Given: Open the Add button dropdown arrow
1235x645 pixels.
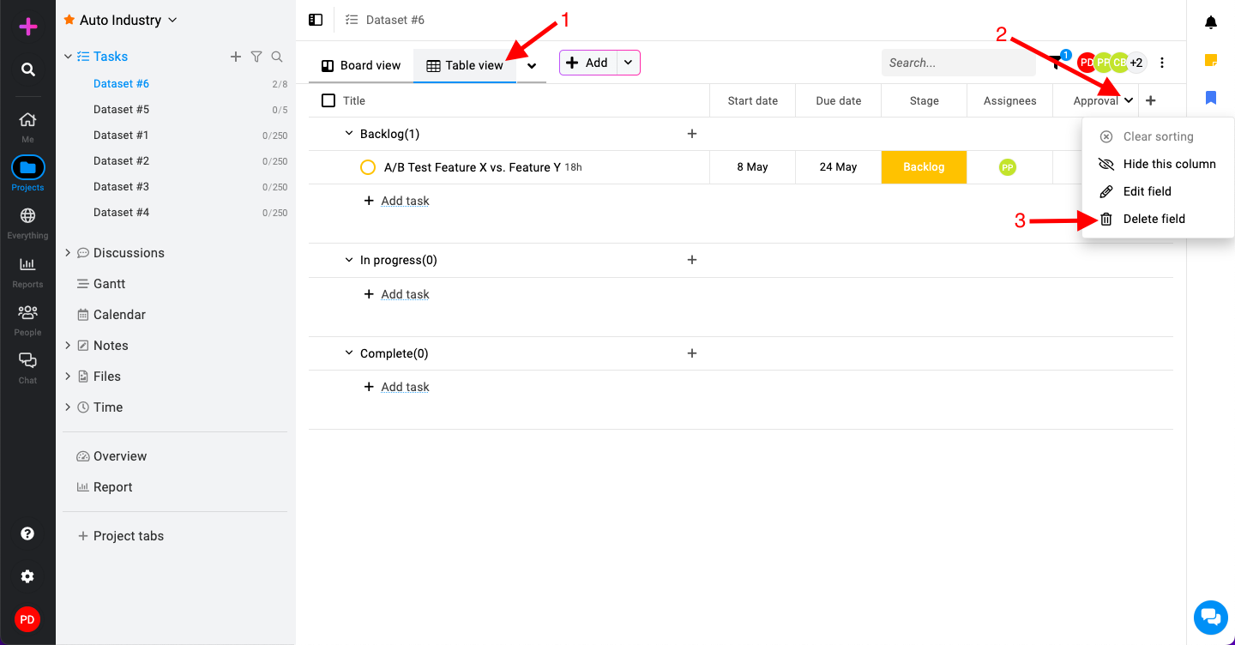Looking at the screenshot, I should click(x=629, y=63).
